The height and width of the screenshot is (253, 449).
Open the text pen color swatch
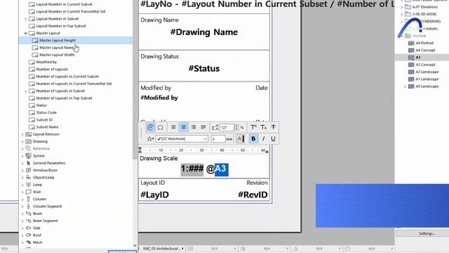(240, 139)
